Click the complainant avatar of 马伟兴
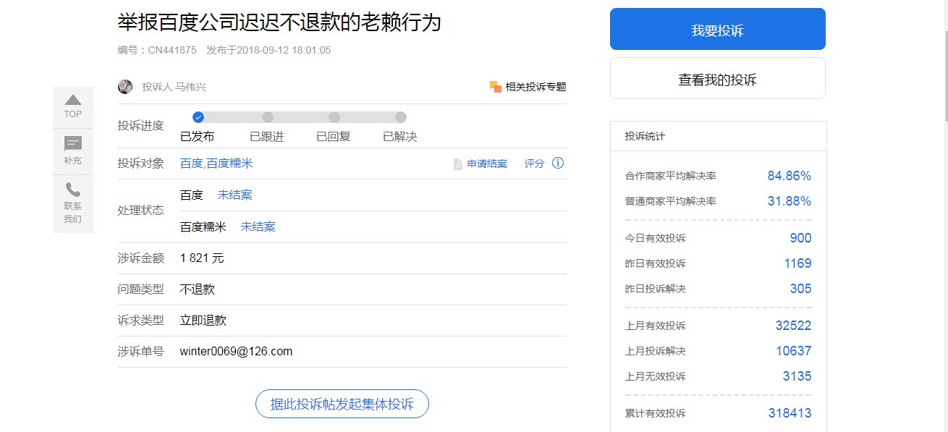Viewport: 948px width, 432px height. 125,87
